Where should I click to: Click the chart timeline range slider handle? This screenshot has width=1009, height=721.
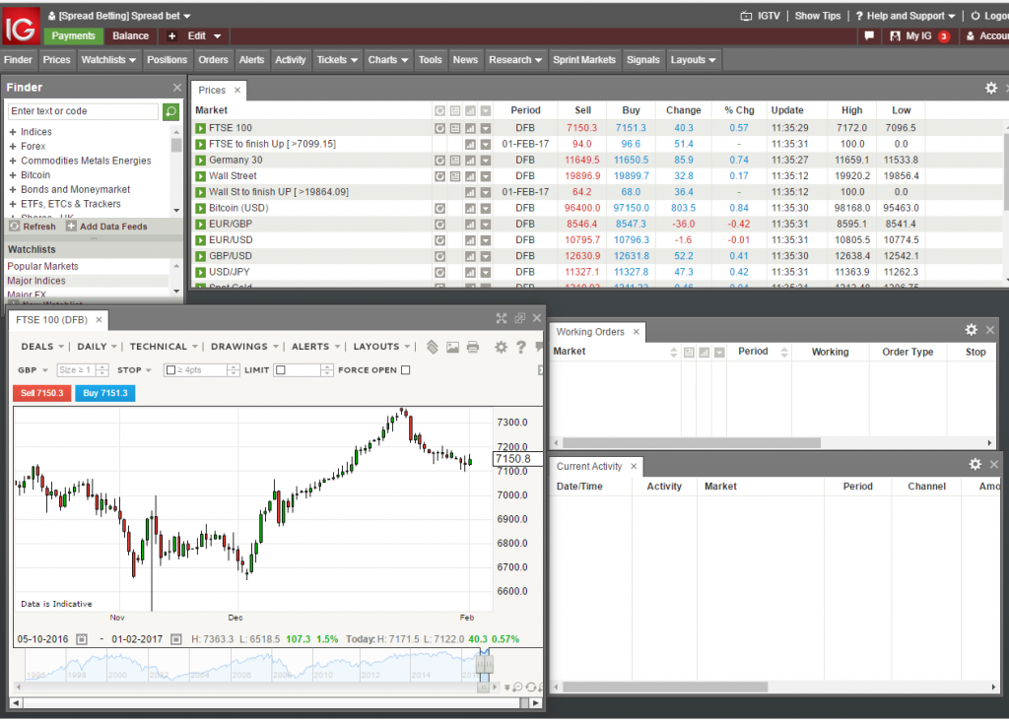pos(484,665)
